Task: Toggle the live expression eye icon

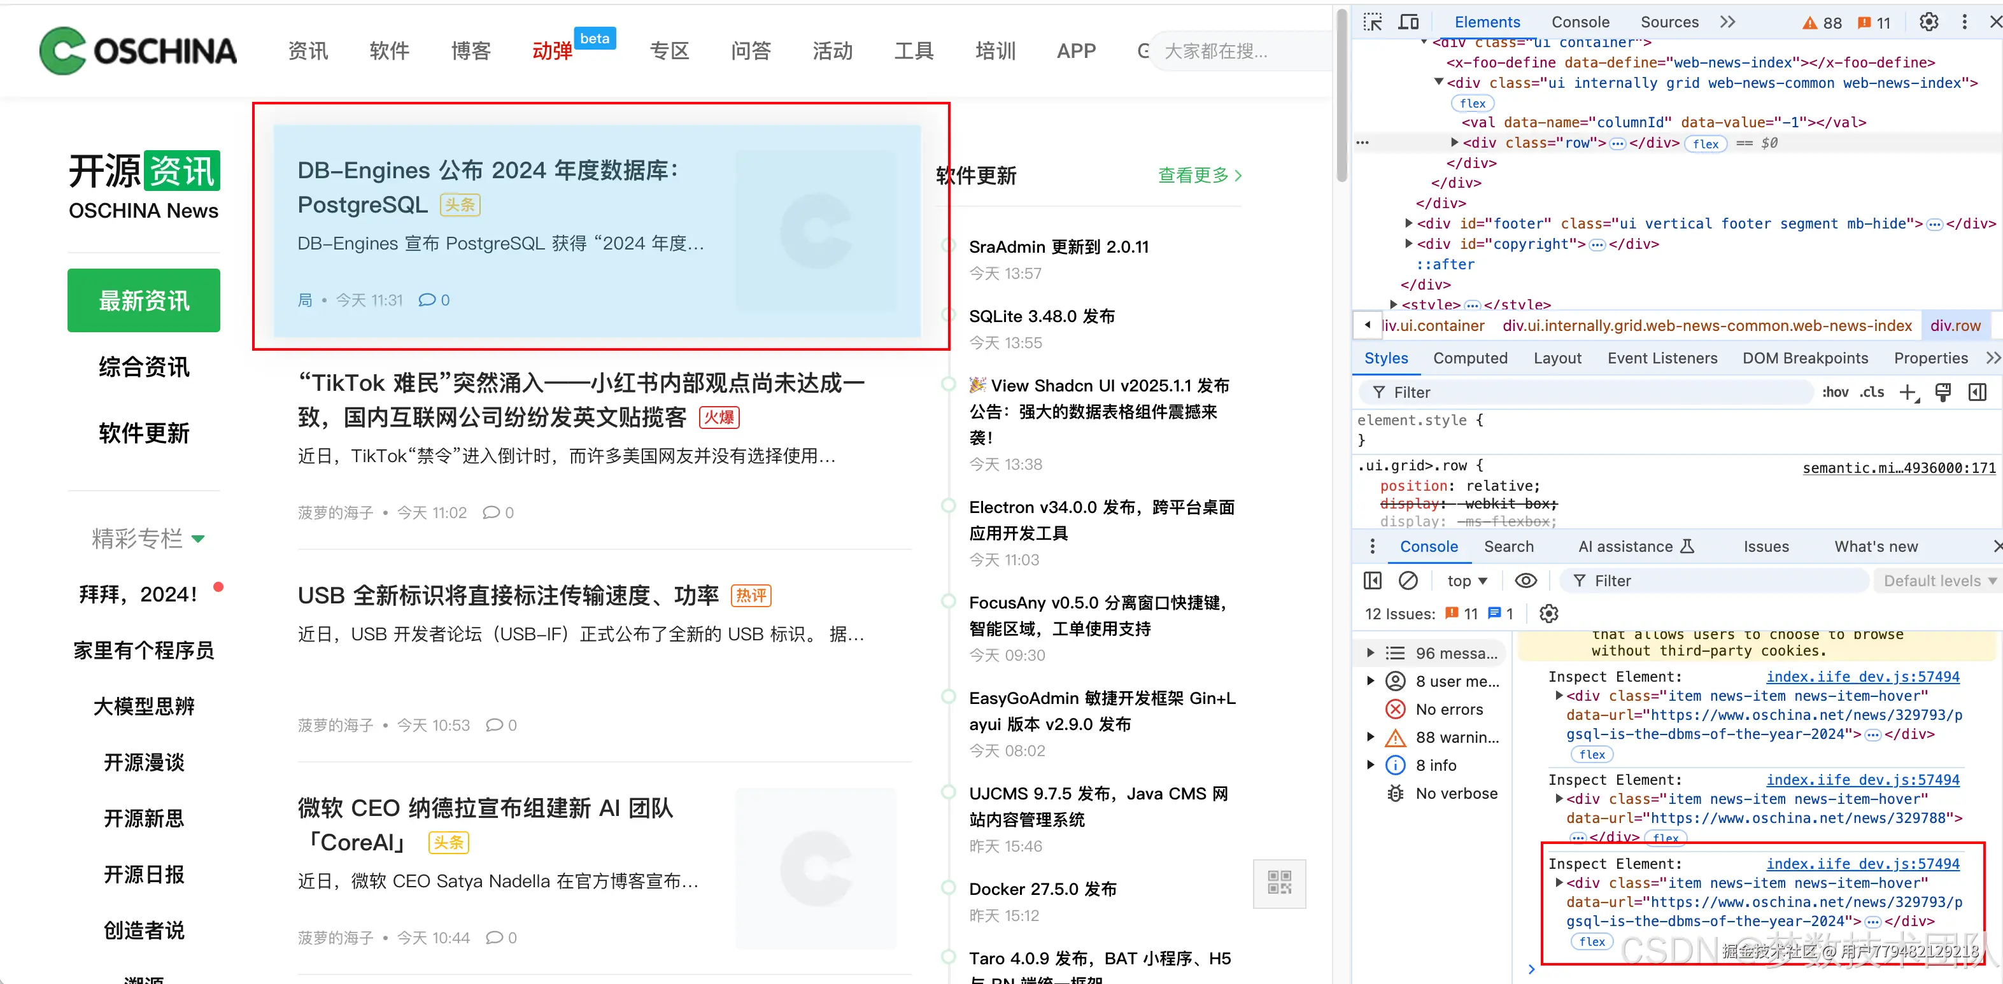Action: tap(1525, 580)
